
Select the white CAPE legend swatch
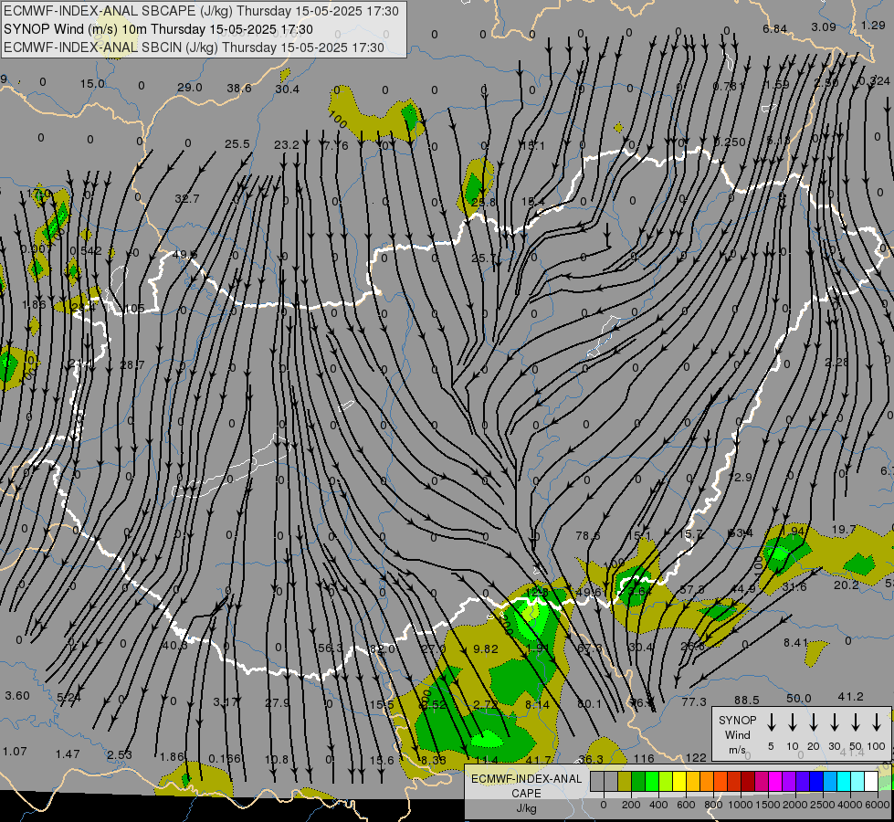coord(870,781)
